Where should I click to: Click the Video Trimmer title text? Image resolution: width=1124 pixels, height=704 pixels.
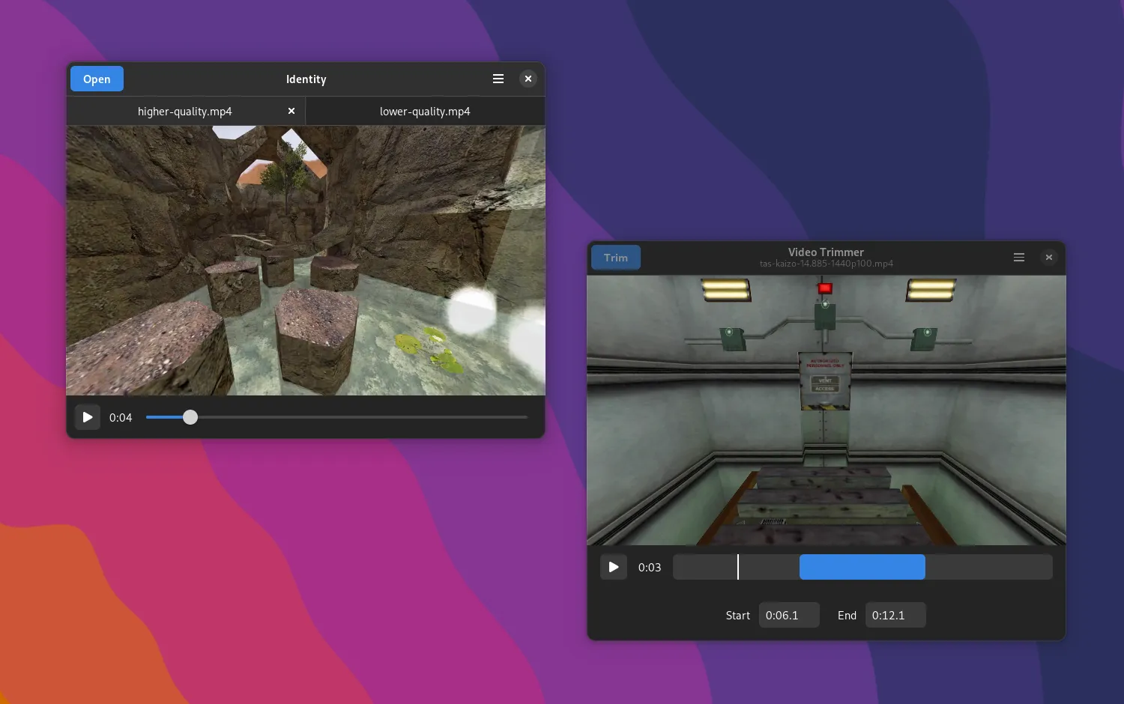tap(826, 252)
